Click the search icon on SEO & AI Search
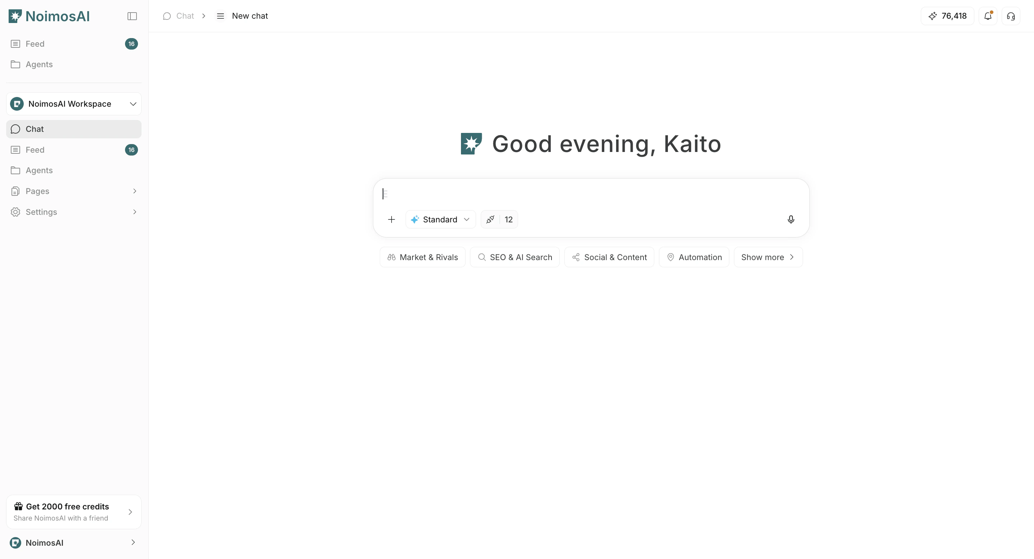The width and height of the screenshot is (1034, 559). (x=482, y=257)
